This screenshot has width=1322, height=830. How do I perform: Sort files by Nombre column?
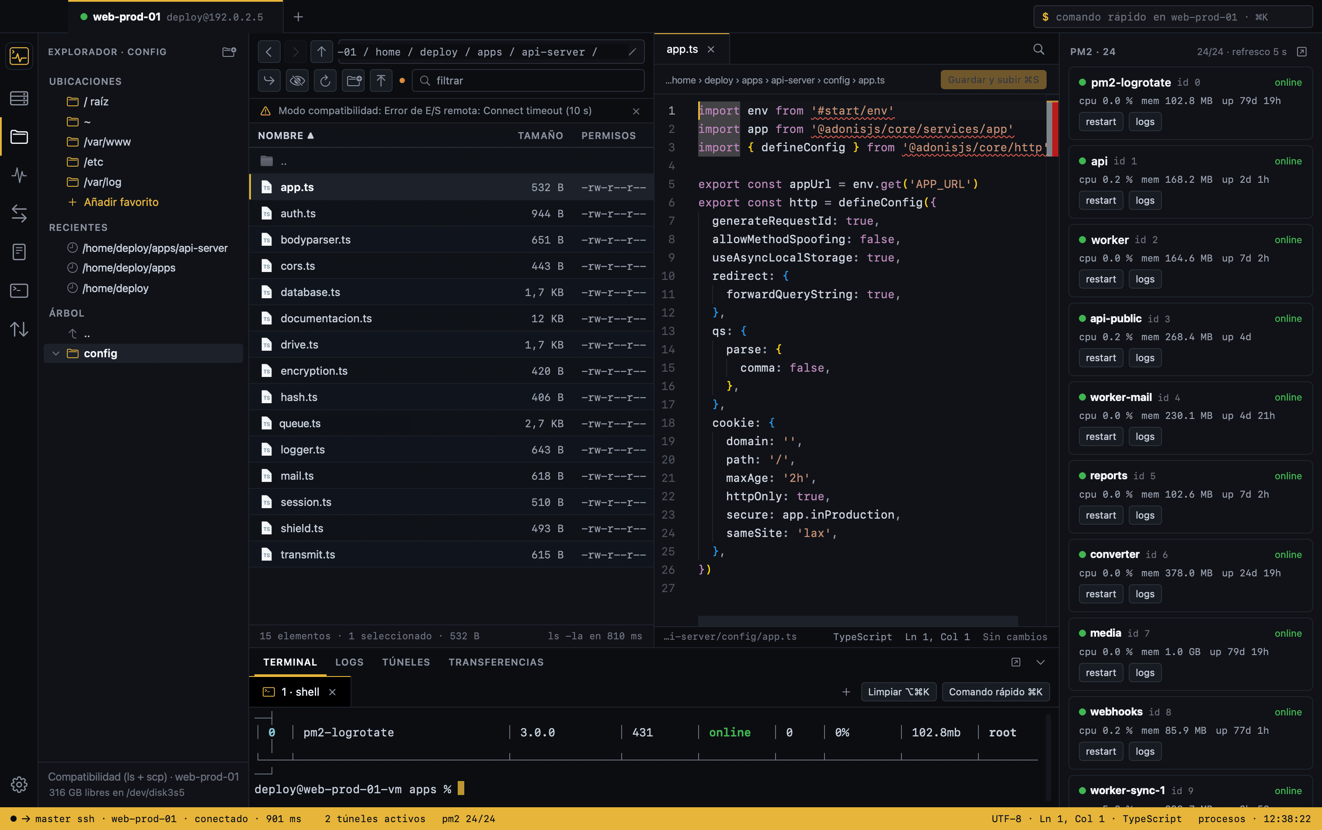pos(286,136)
